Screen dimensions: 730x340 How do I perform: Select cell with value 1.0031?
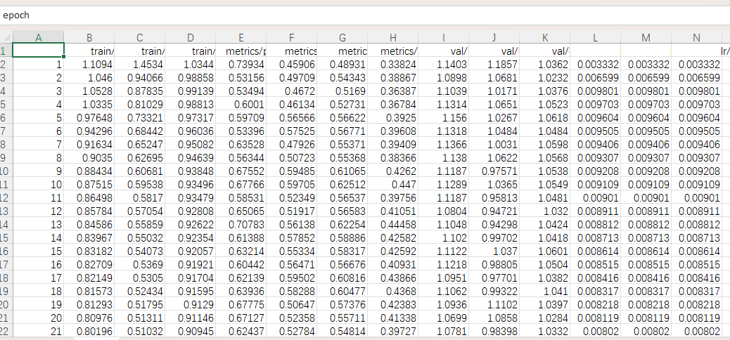[x=494, y=145]
